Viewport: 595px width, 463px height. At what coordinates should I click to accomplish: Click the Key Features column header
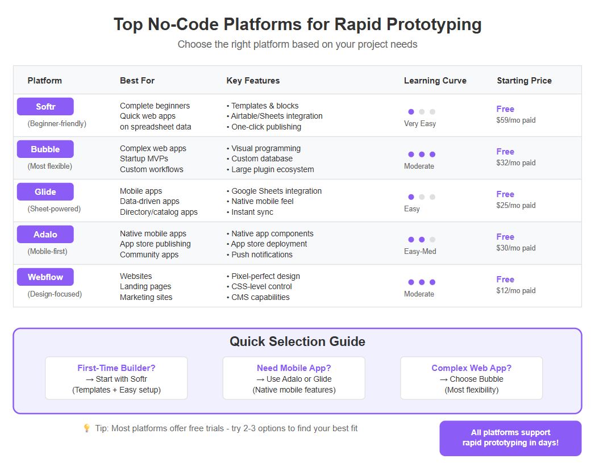[253, 81]
